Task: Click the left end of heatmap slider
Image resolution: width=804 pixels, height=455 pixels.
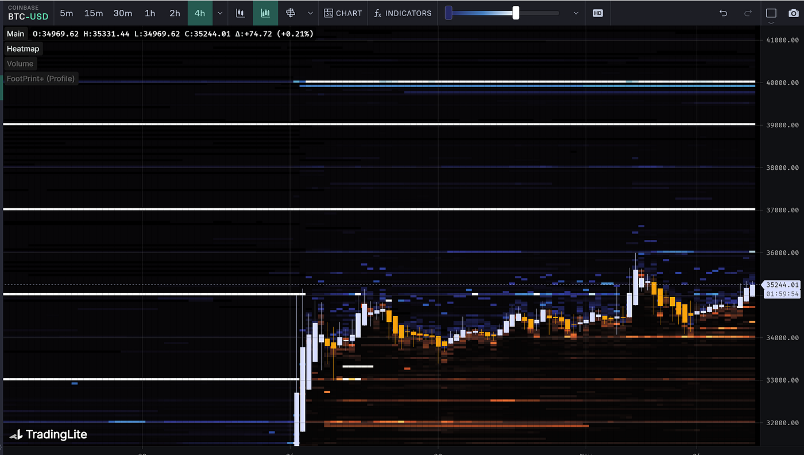Action: point(449,13)
